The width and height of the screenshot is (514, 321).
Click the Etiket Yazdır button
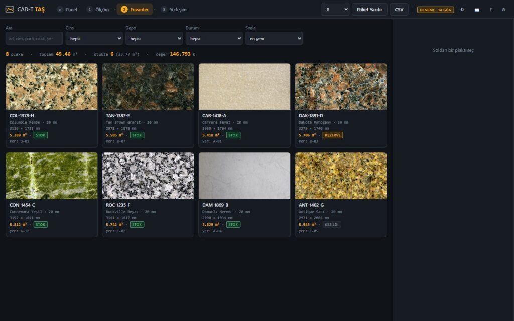369,9
